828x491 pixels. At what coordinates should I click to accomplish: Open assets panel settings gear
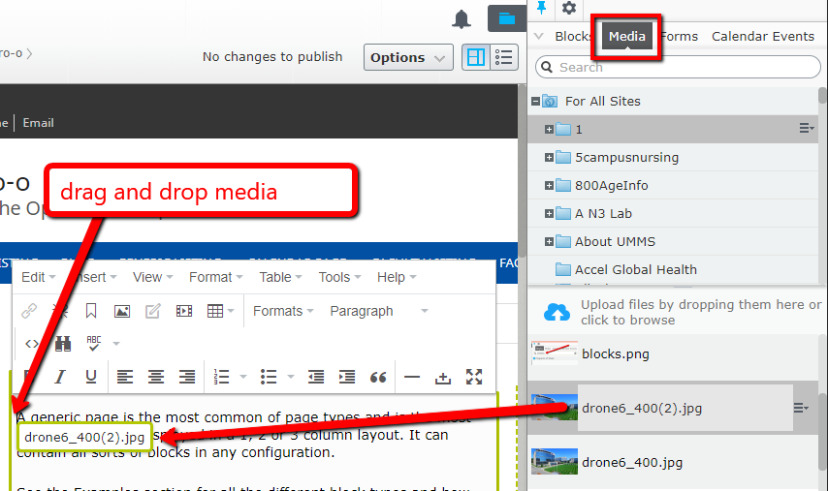pos(569,9)
